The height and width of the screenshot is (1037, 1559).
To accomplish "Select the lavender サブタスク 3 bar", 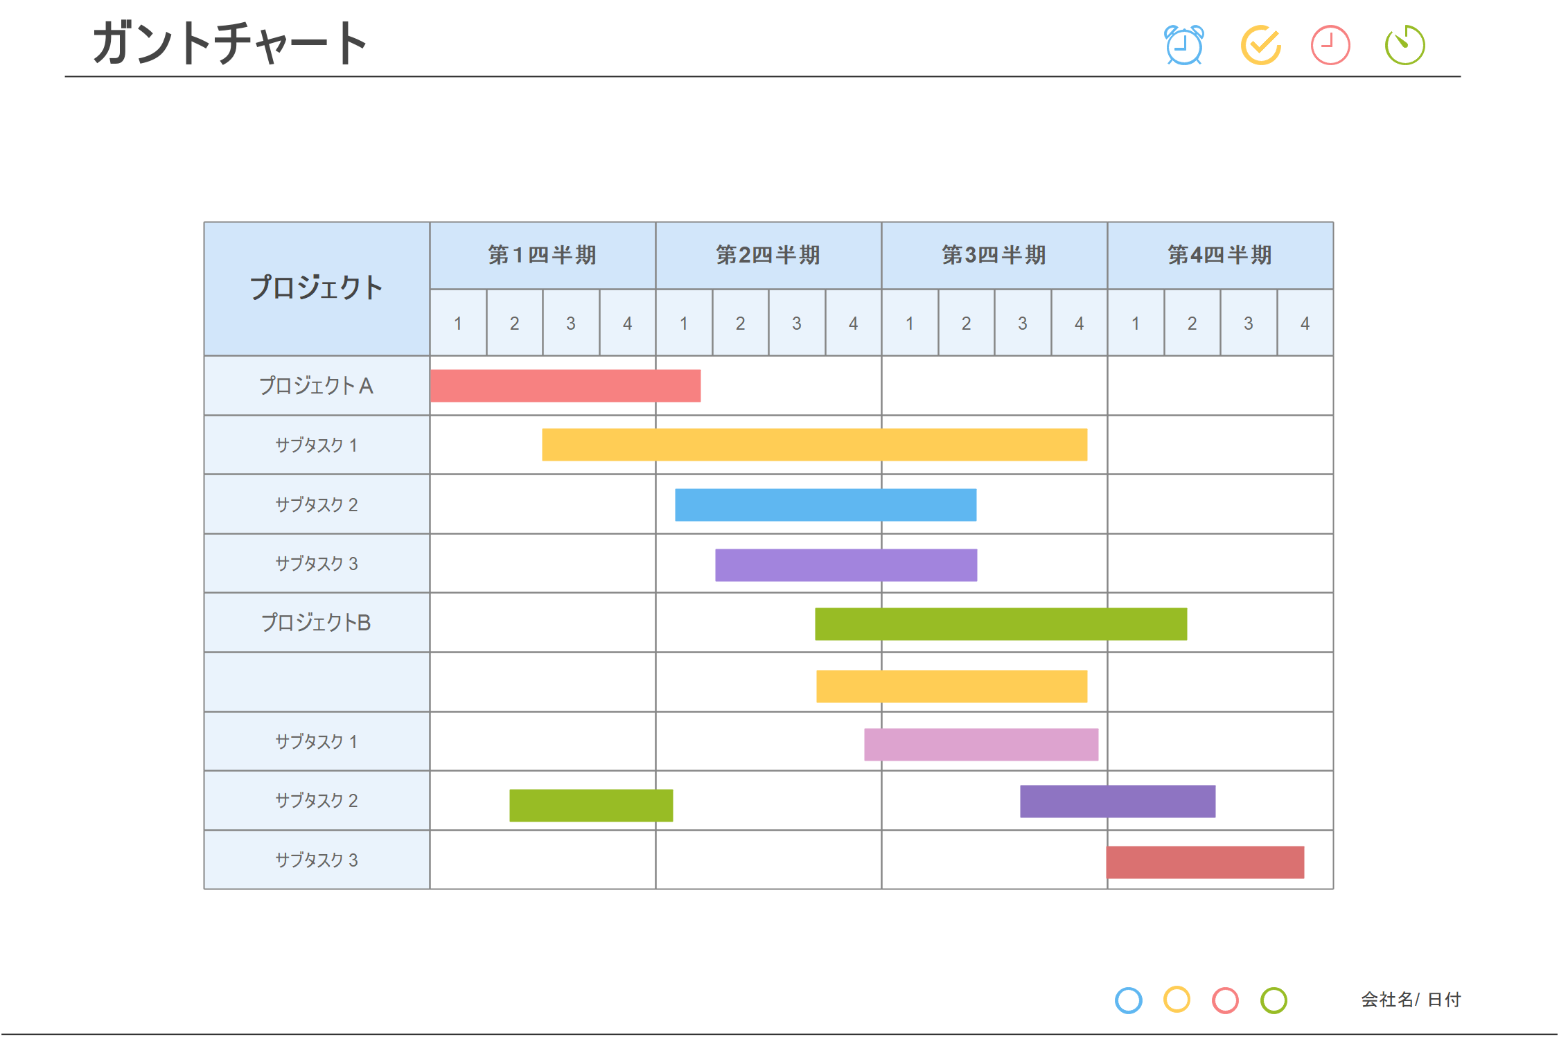I will pos(845,565).
